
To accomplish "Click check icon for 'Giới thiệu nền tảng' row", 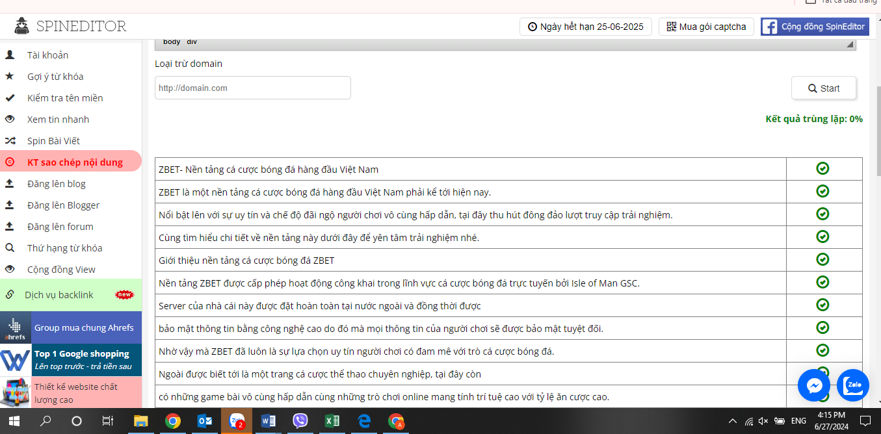I will [822, 259].
